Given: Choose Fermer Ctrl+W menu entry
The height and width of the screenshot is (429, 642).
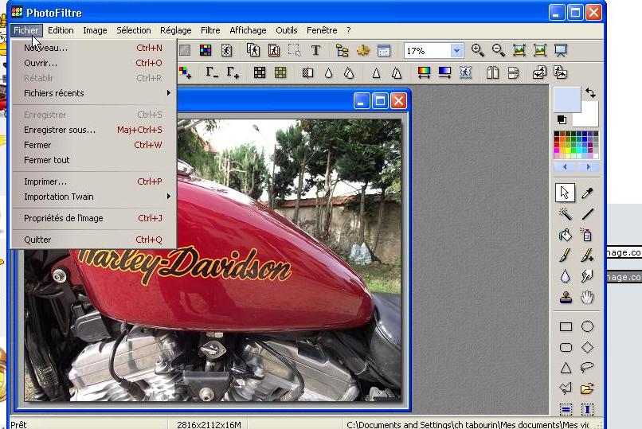Looking at the screenshot, I should [x=94, y=145].
